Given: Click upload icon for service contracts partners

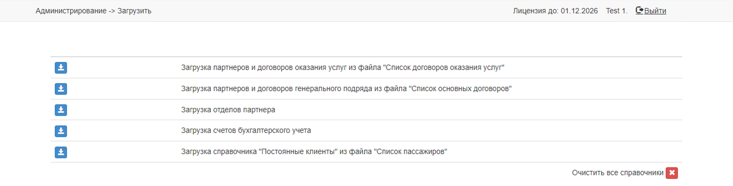Looking at the screenshot, I should (61, 68).
